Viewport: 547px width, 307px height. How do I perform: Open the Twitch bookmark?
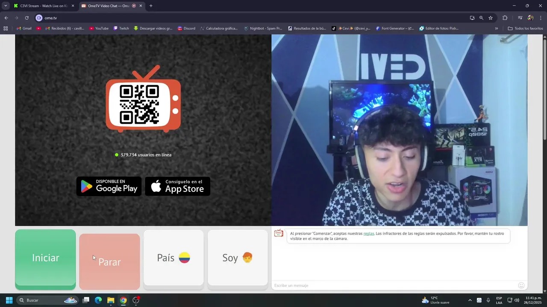(x=121, y=29)
